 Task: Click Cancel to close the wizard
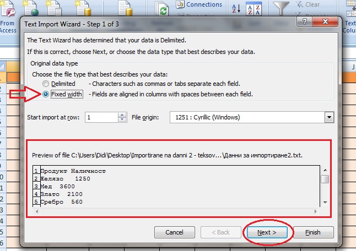pyautogui.click(x=174, y=232)
